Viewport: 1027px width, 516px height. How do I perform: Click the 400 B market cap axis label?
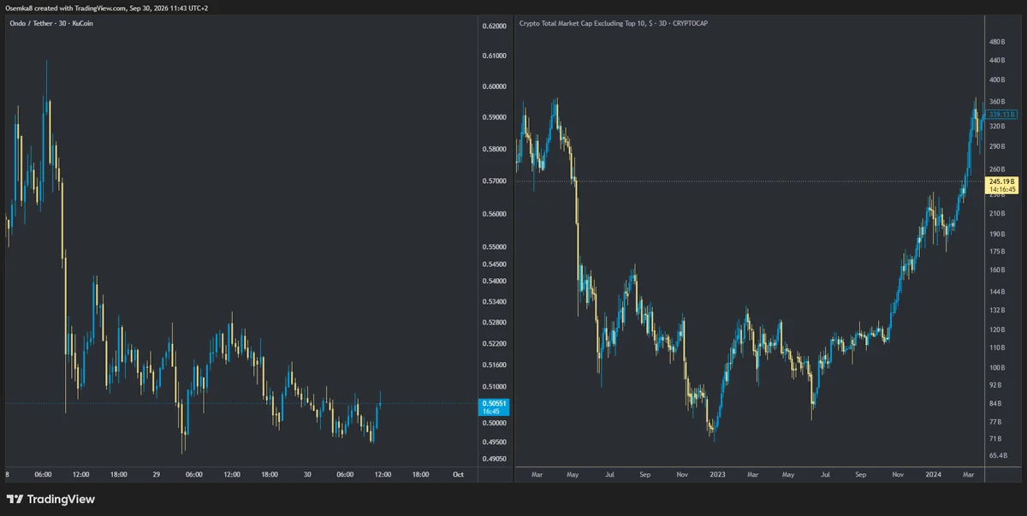[x=996, y=80]
